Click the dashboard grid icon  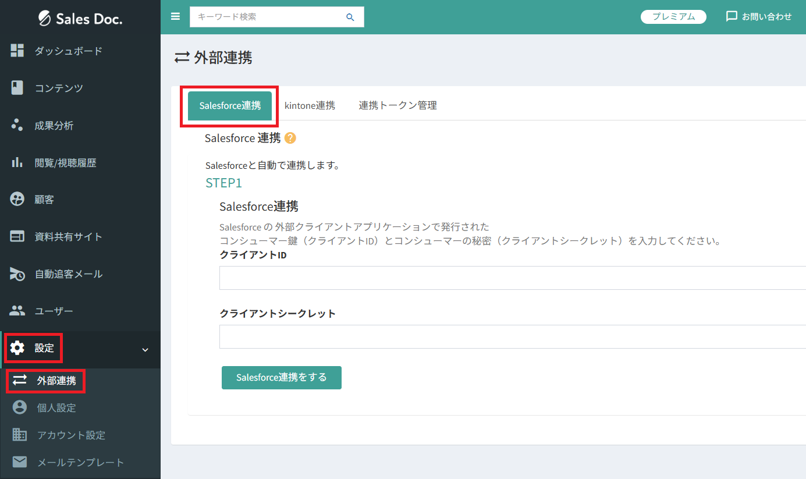[17, 51]
